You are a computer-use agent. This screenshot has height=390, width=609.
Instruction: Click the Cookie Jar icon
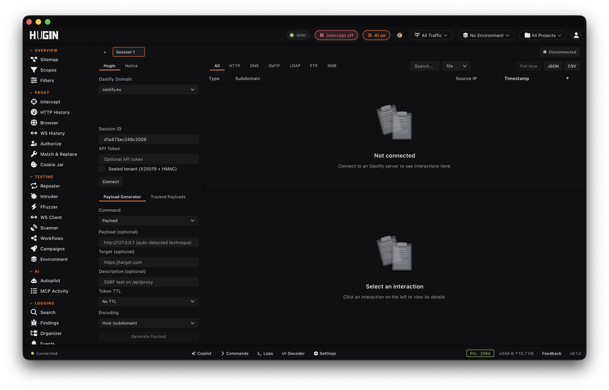click(34, 165)
